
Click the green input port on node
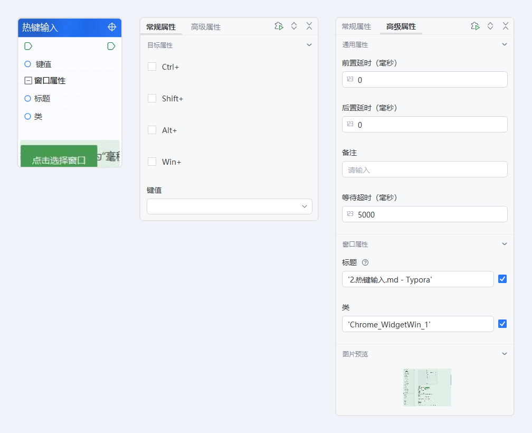(28, 46)
